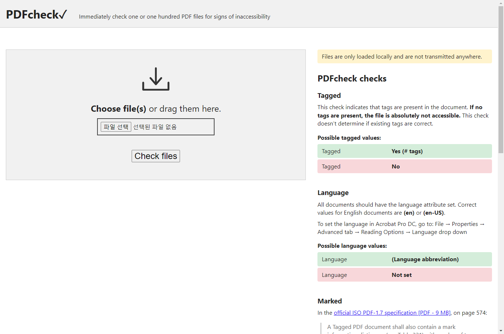This screenshot has height=334, width=504.
Task: Click the scrollbar up arrow
Action: pyautogui.click(x=501, y=3)
